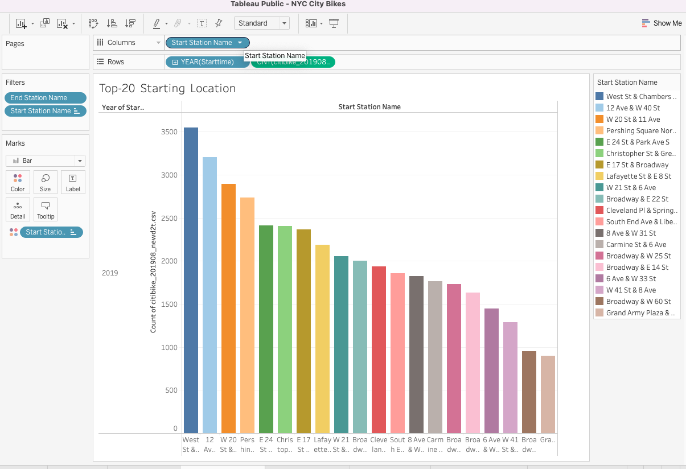Open the Show Me panel

[x=662, y=23]
